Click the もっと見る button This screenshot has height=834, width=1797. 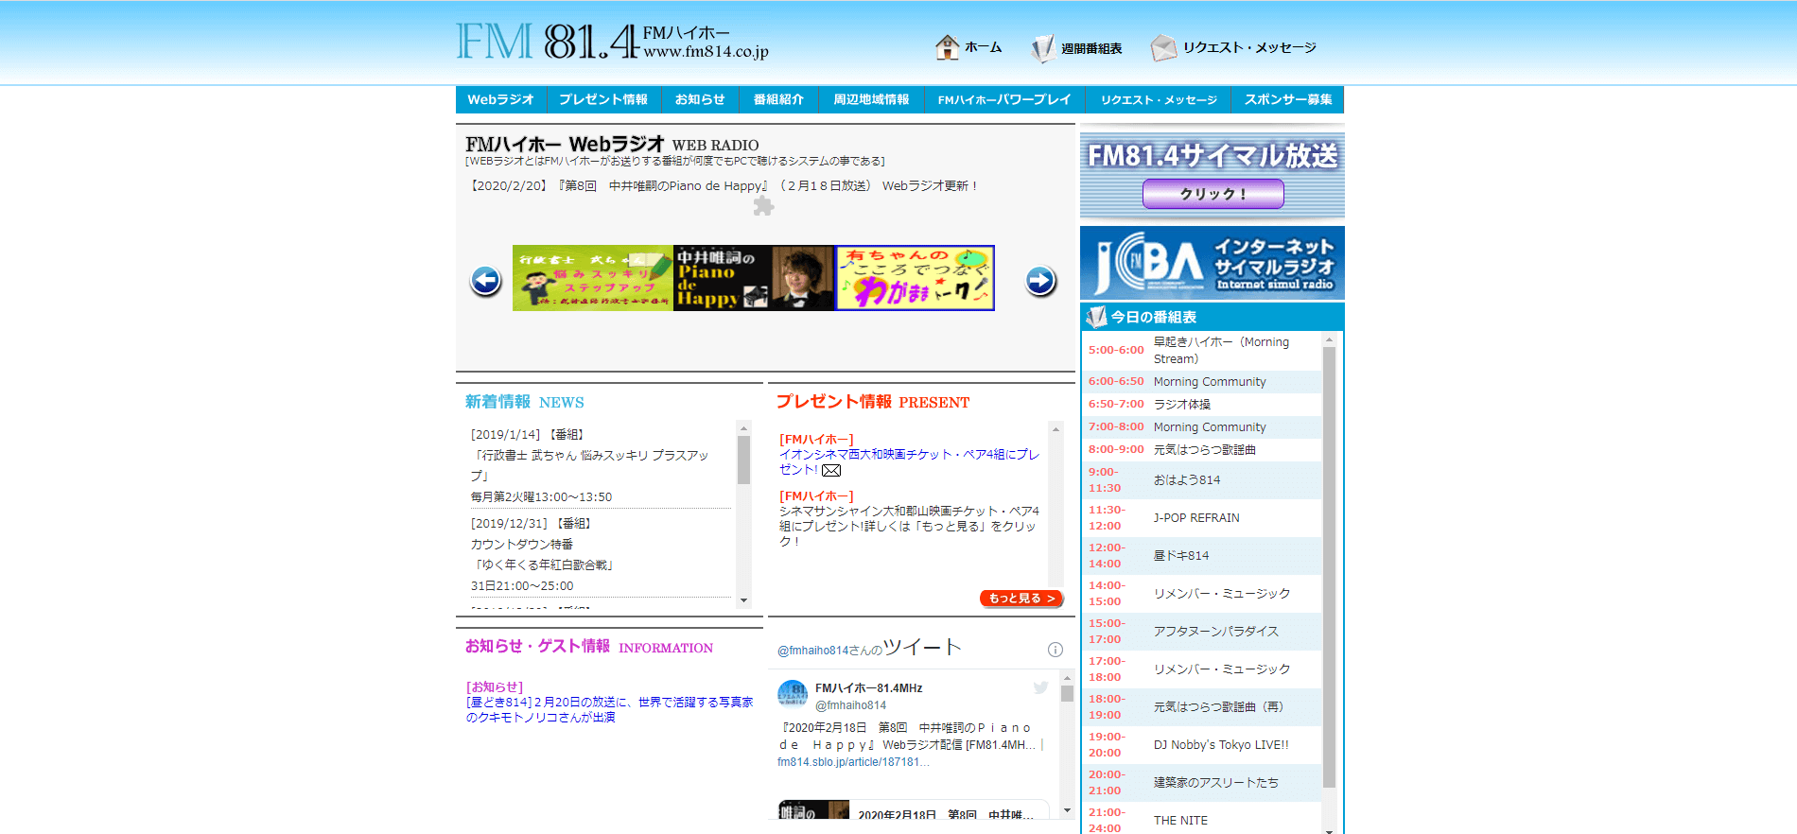[x=1021, y=599]
